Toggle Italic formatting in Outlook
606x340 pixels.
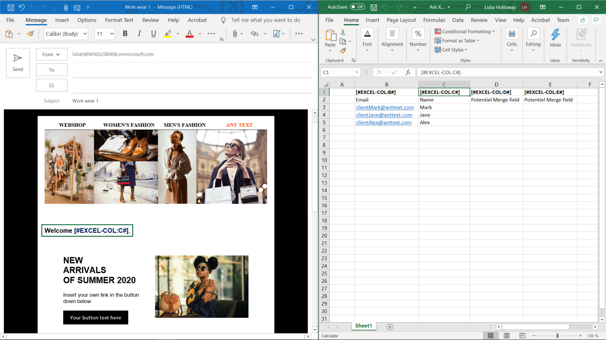pyautogui.click(x=139, y=33)
